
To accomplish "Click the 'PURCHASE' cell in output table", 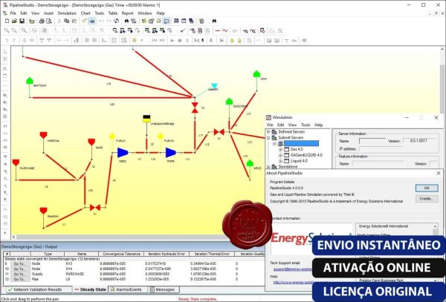I will point(74,275).
